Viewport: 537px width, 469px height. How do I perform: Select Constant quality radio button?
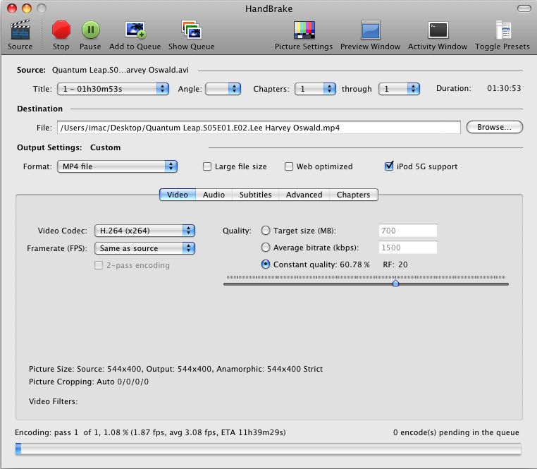266,264
